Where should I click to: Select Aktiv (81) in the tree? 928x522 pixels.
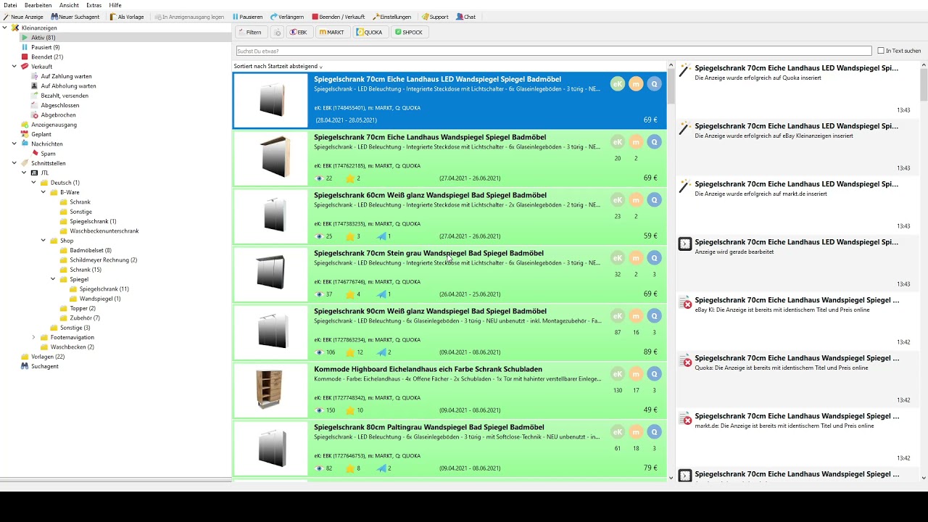(43, 38)
